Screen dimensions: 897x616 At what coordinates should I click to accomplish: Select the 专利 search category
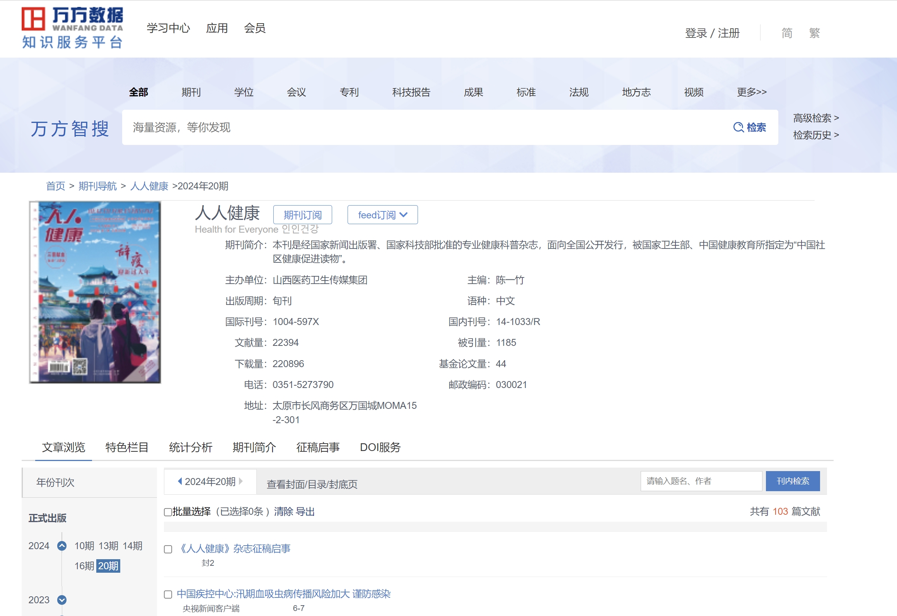349,92
